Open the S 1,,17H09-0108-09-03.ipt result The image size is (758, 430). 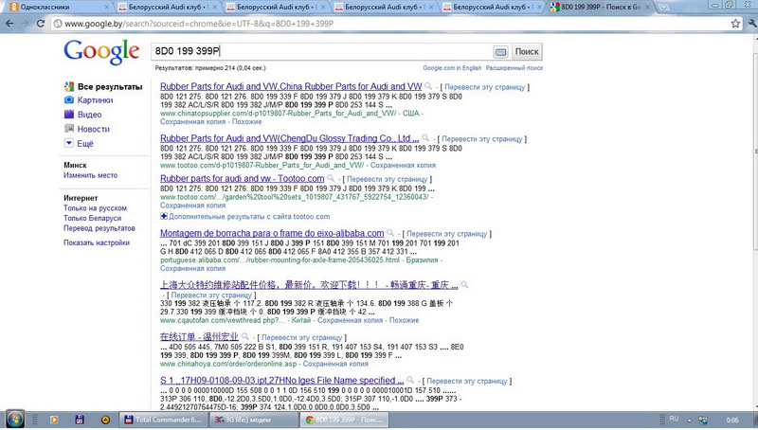(281, 380)
